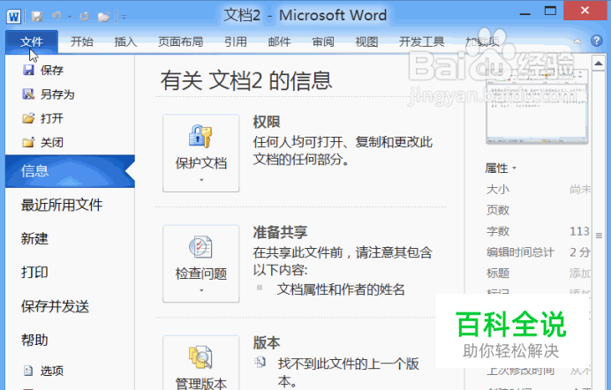Click the 保护文档 button
Viewport: 611px width, 390px height.
pyautogui.click(x=201, y=153)
